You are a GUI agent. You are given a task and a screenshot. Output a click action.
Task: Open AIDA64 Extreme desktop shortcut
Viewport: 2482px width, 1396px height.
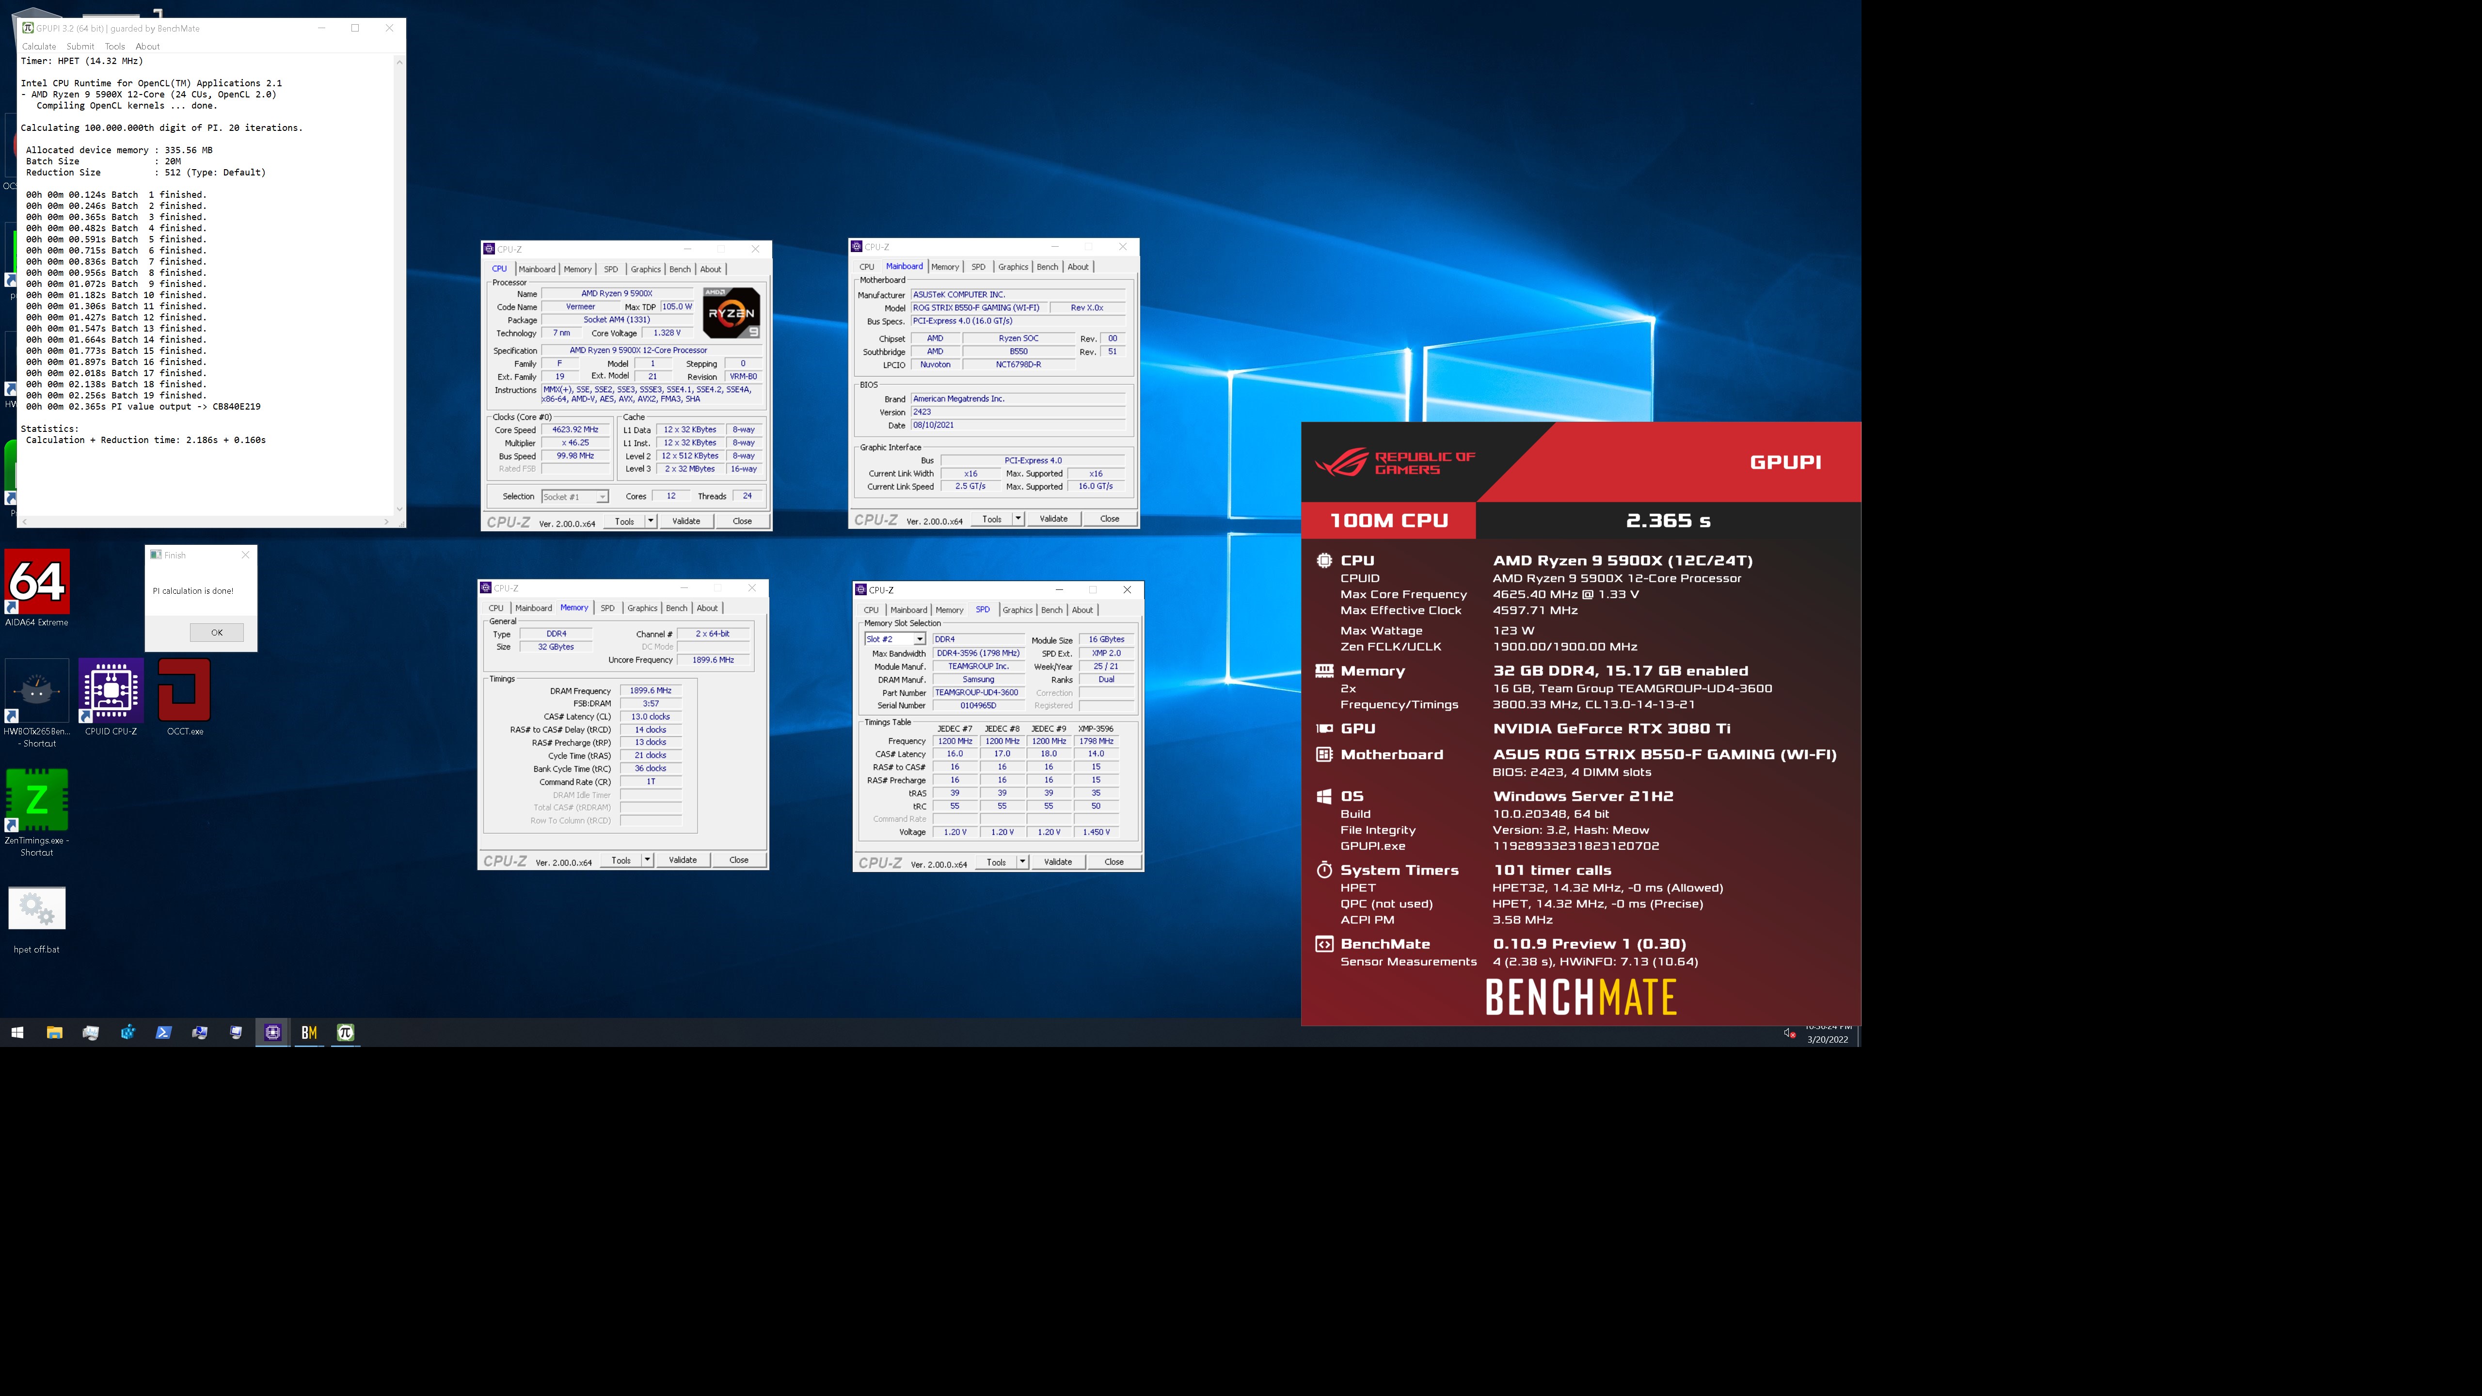37,587
